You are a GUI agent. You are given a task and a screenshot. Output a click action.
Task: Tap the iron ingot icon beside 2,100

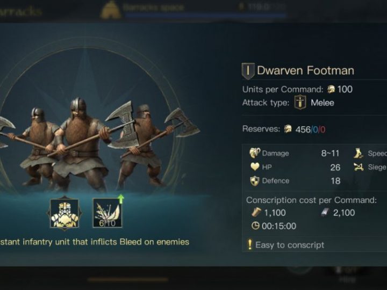click(x=325, y=212)
